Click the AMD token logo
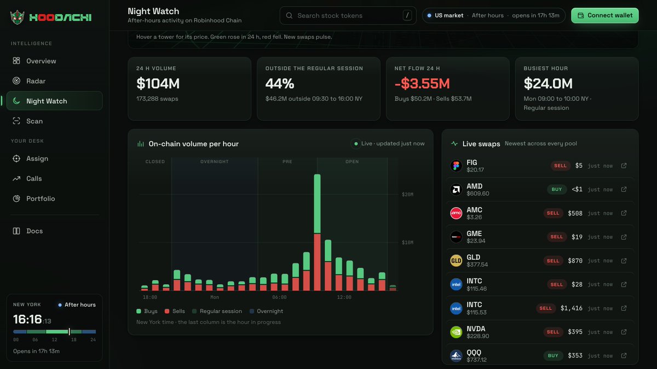This screenshot has width=657, height=369. coord(456,190)
